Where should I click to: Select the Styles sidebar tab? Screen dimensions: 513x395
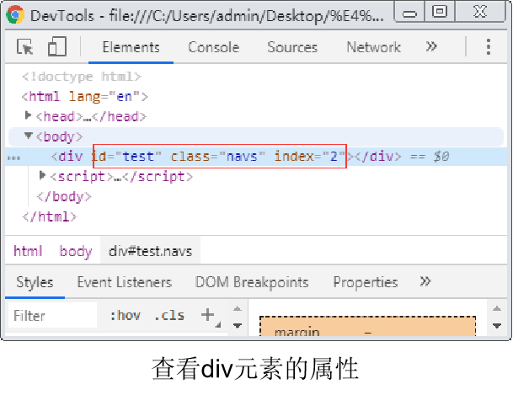(x=35, y=282)
